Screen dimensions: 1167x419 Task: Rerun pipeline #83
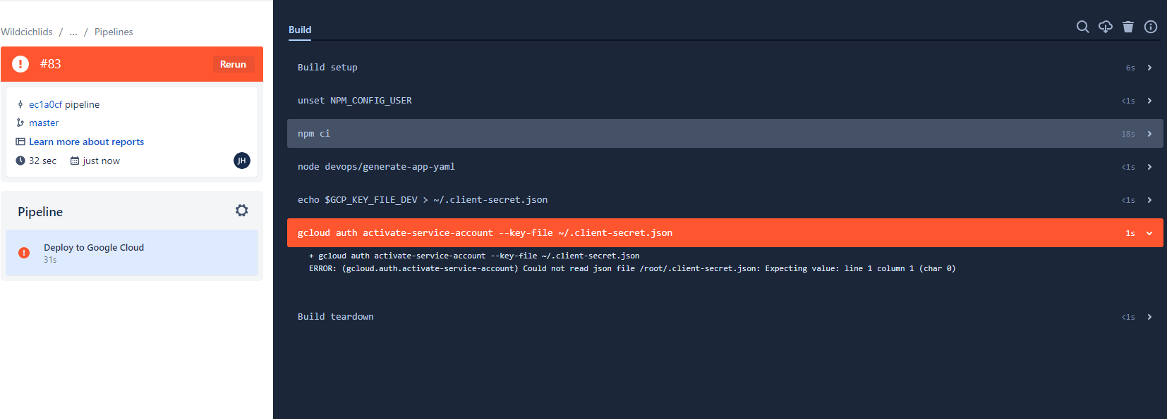[x=233, y=64]
